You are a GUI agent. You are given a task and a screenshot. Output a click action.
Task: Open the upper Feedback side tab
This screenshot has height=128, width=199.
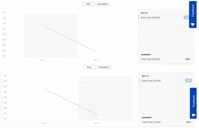193,15
